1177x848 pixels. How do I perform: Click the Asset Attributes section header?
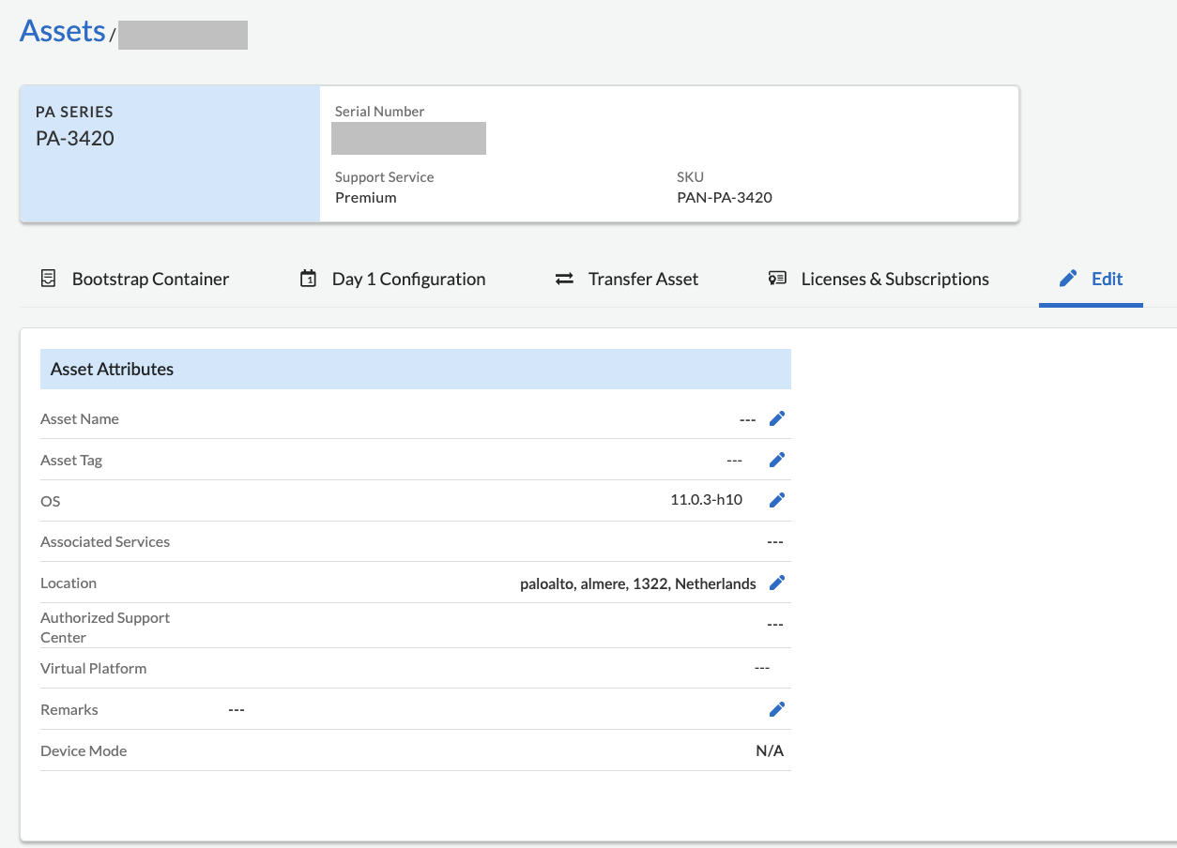tap(112, 369)
